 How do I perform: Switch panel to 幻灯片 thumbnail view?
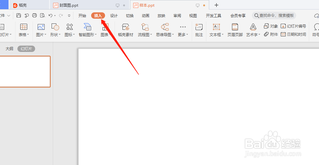(26, 49)
